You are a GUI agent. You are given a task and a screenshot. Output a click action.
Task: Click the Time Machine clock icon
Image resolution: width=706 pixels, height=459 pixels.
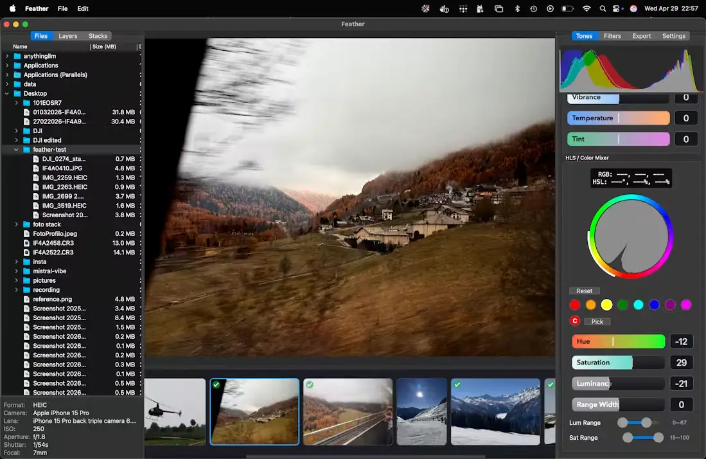tap(534, 8)
